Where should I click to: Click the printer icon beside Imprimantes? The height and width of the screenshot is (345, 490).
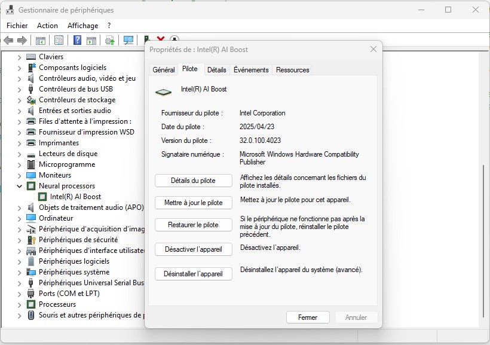point(32,143)
